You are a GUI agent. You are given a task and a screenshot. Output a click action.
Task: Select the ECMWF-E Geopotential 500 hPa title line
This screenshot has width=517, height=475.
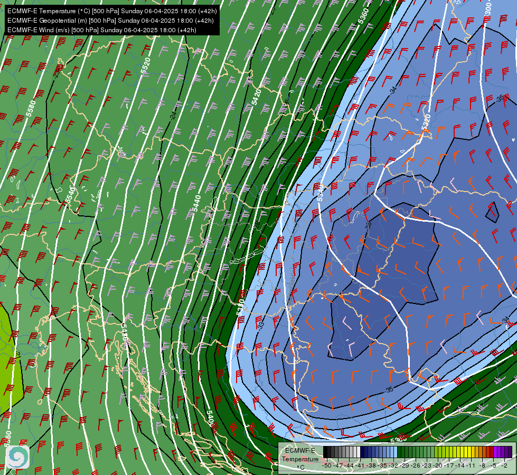pos(110,21)
